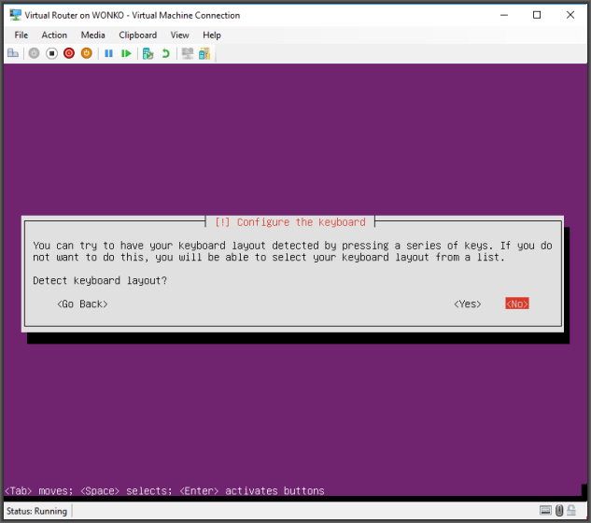Click the Enhanced Session monitor icon
This screenshot has width=591, height=523.
point(188,53)
